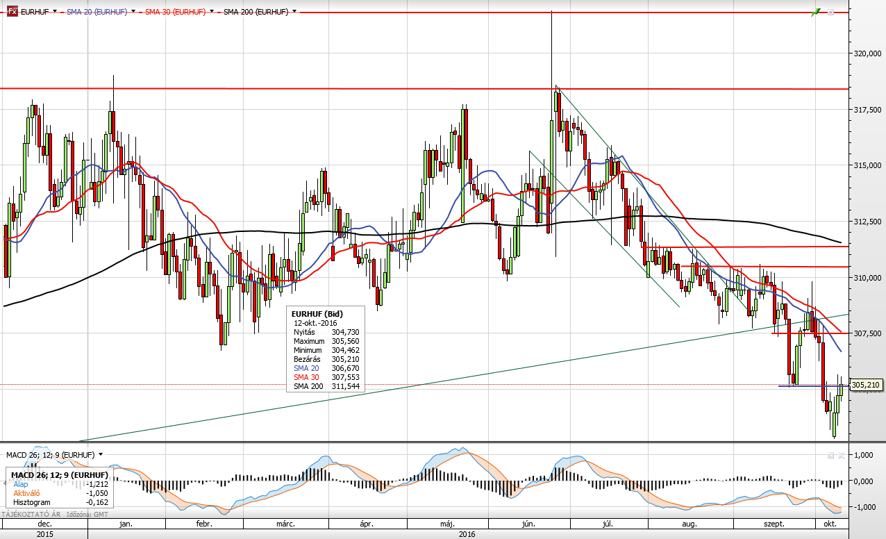Click the 'szept.' month on time axis
The image size is (886, 539).
(775, 524)
